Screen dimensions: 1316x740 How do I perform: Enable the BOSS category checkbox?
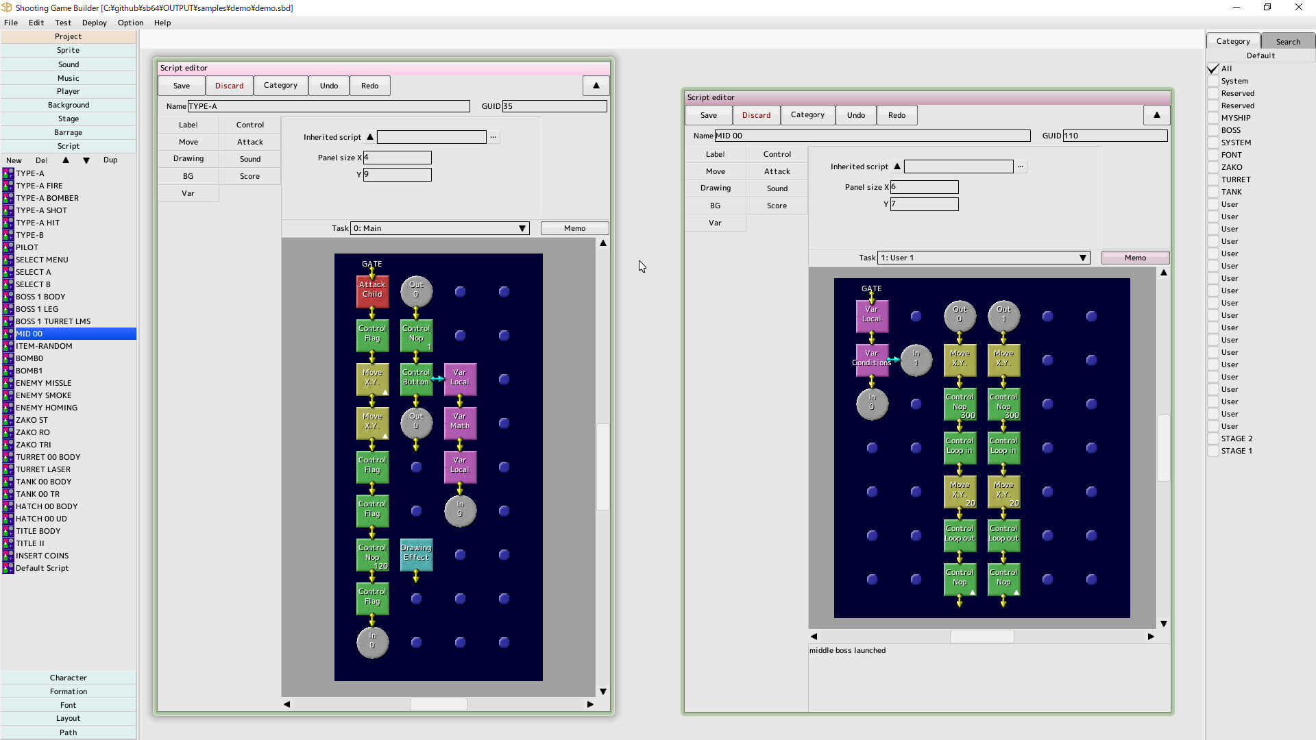(1213, 130)
